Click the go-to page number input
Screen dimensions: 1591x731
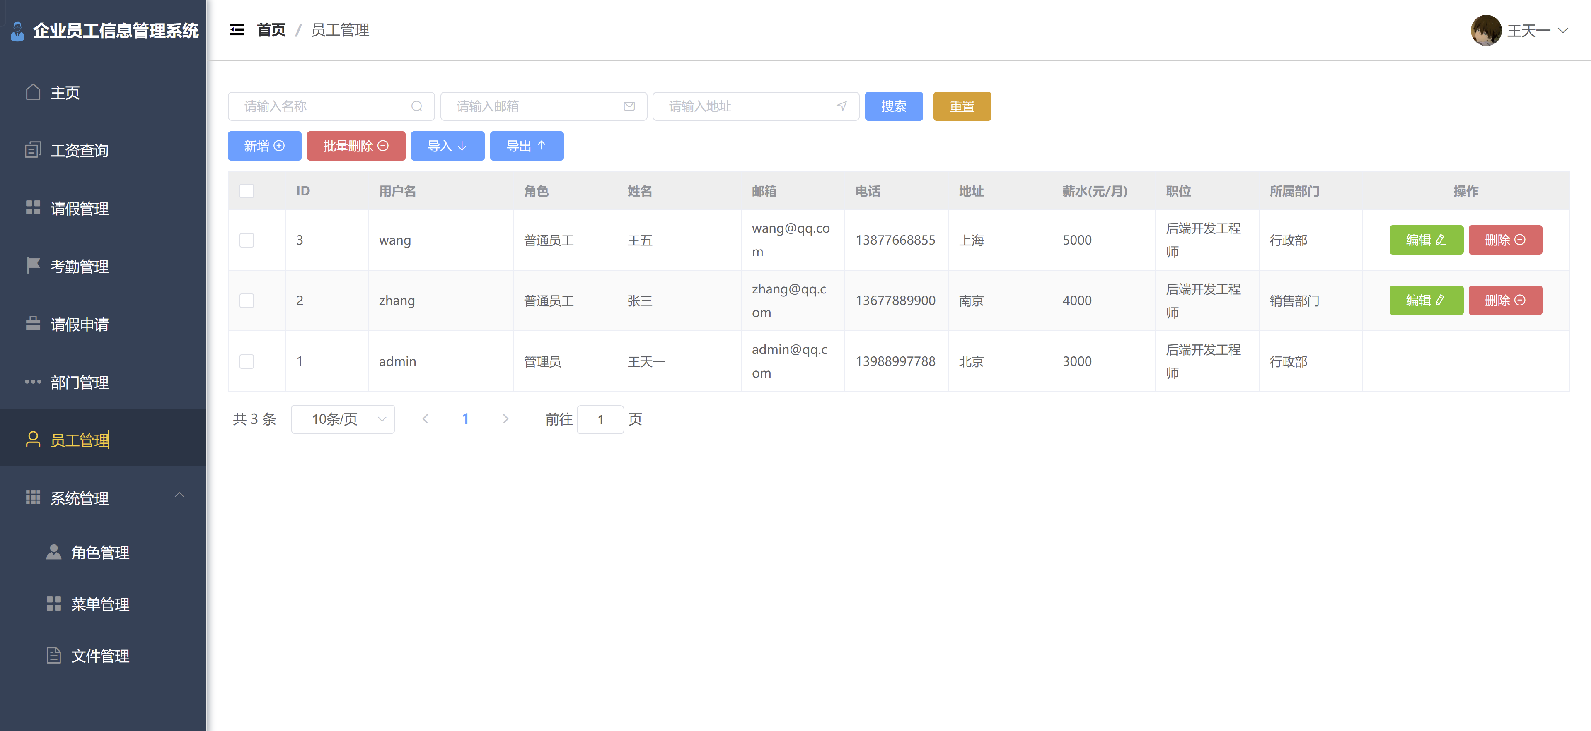tap(600, 419)
